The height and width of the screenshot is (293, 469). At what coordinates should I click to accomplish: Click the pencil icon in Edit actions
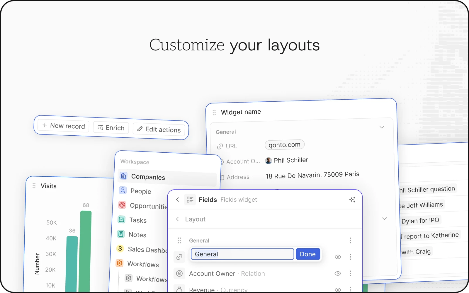coord(140,129)
